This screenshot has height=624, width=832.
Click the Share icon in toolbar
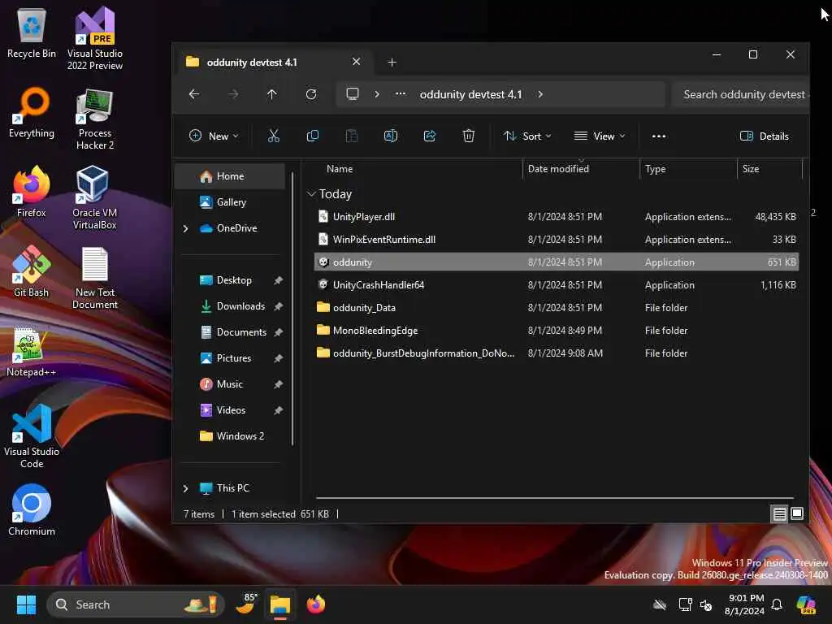(430, 136)
